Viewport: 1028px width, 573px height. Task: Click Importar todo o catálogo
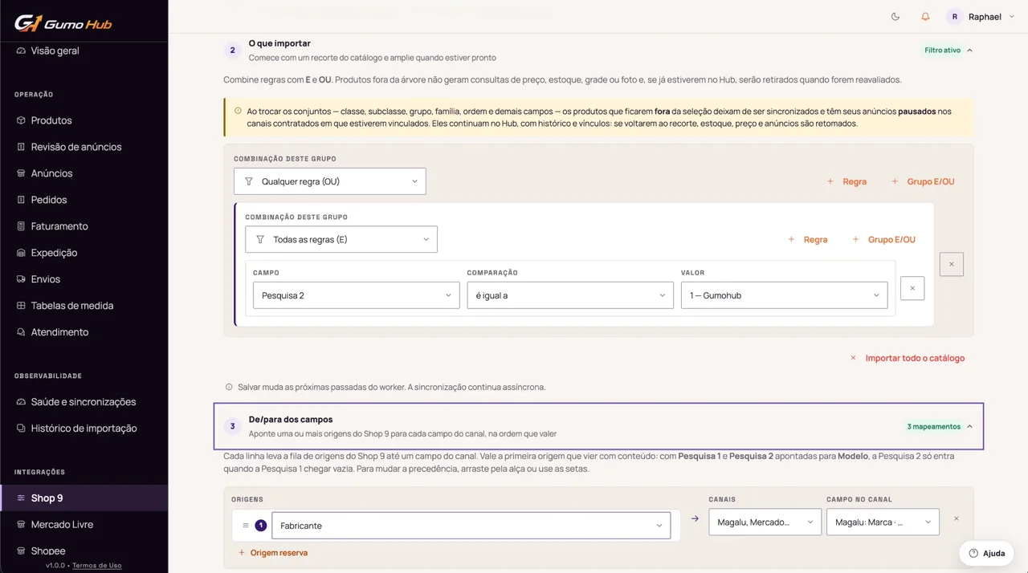(908, 358)
